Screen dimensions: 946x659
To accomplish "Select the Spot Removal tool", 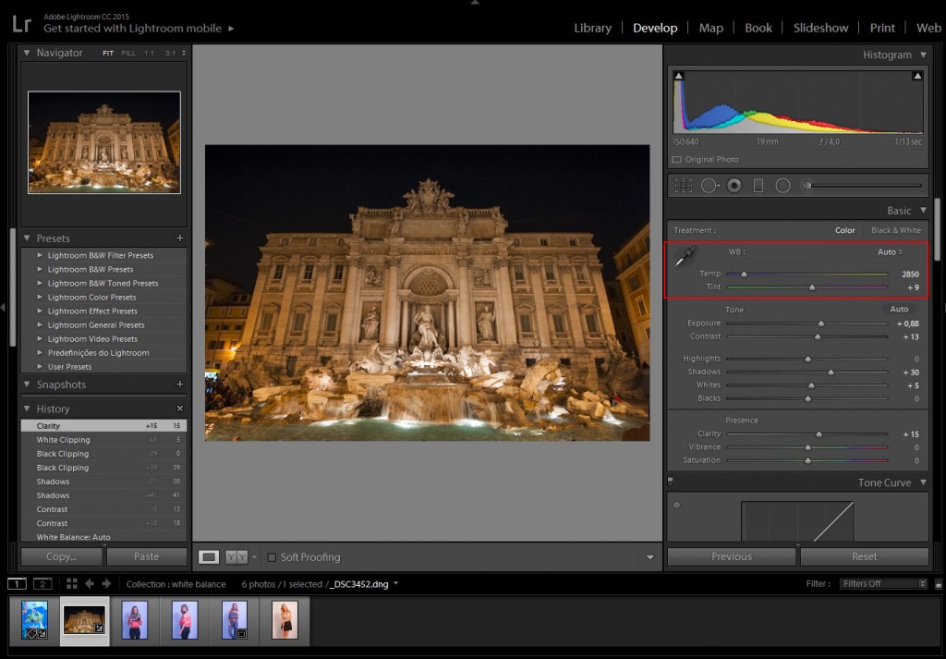I will (710, 185).
